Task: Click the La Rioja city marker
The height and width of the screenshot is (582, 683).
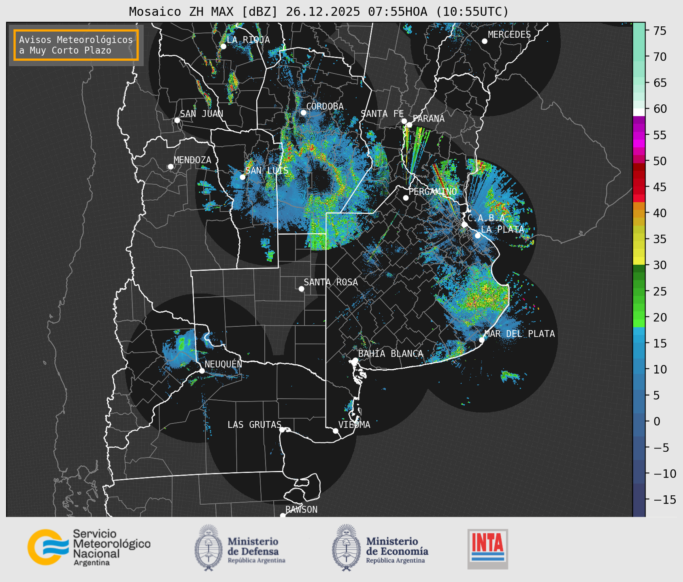Action: (x=223, y=46)
